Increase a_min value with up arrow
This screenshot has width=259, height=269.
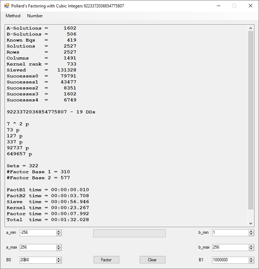tap(59, 231)
